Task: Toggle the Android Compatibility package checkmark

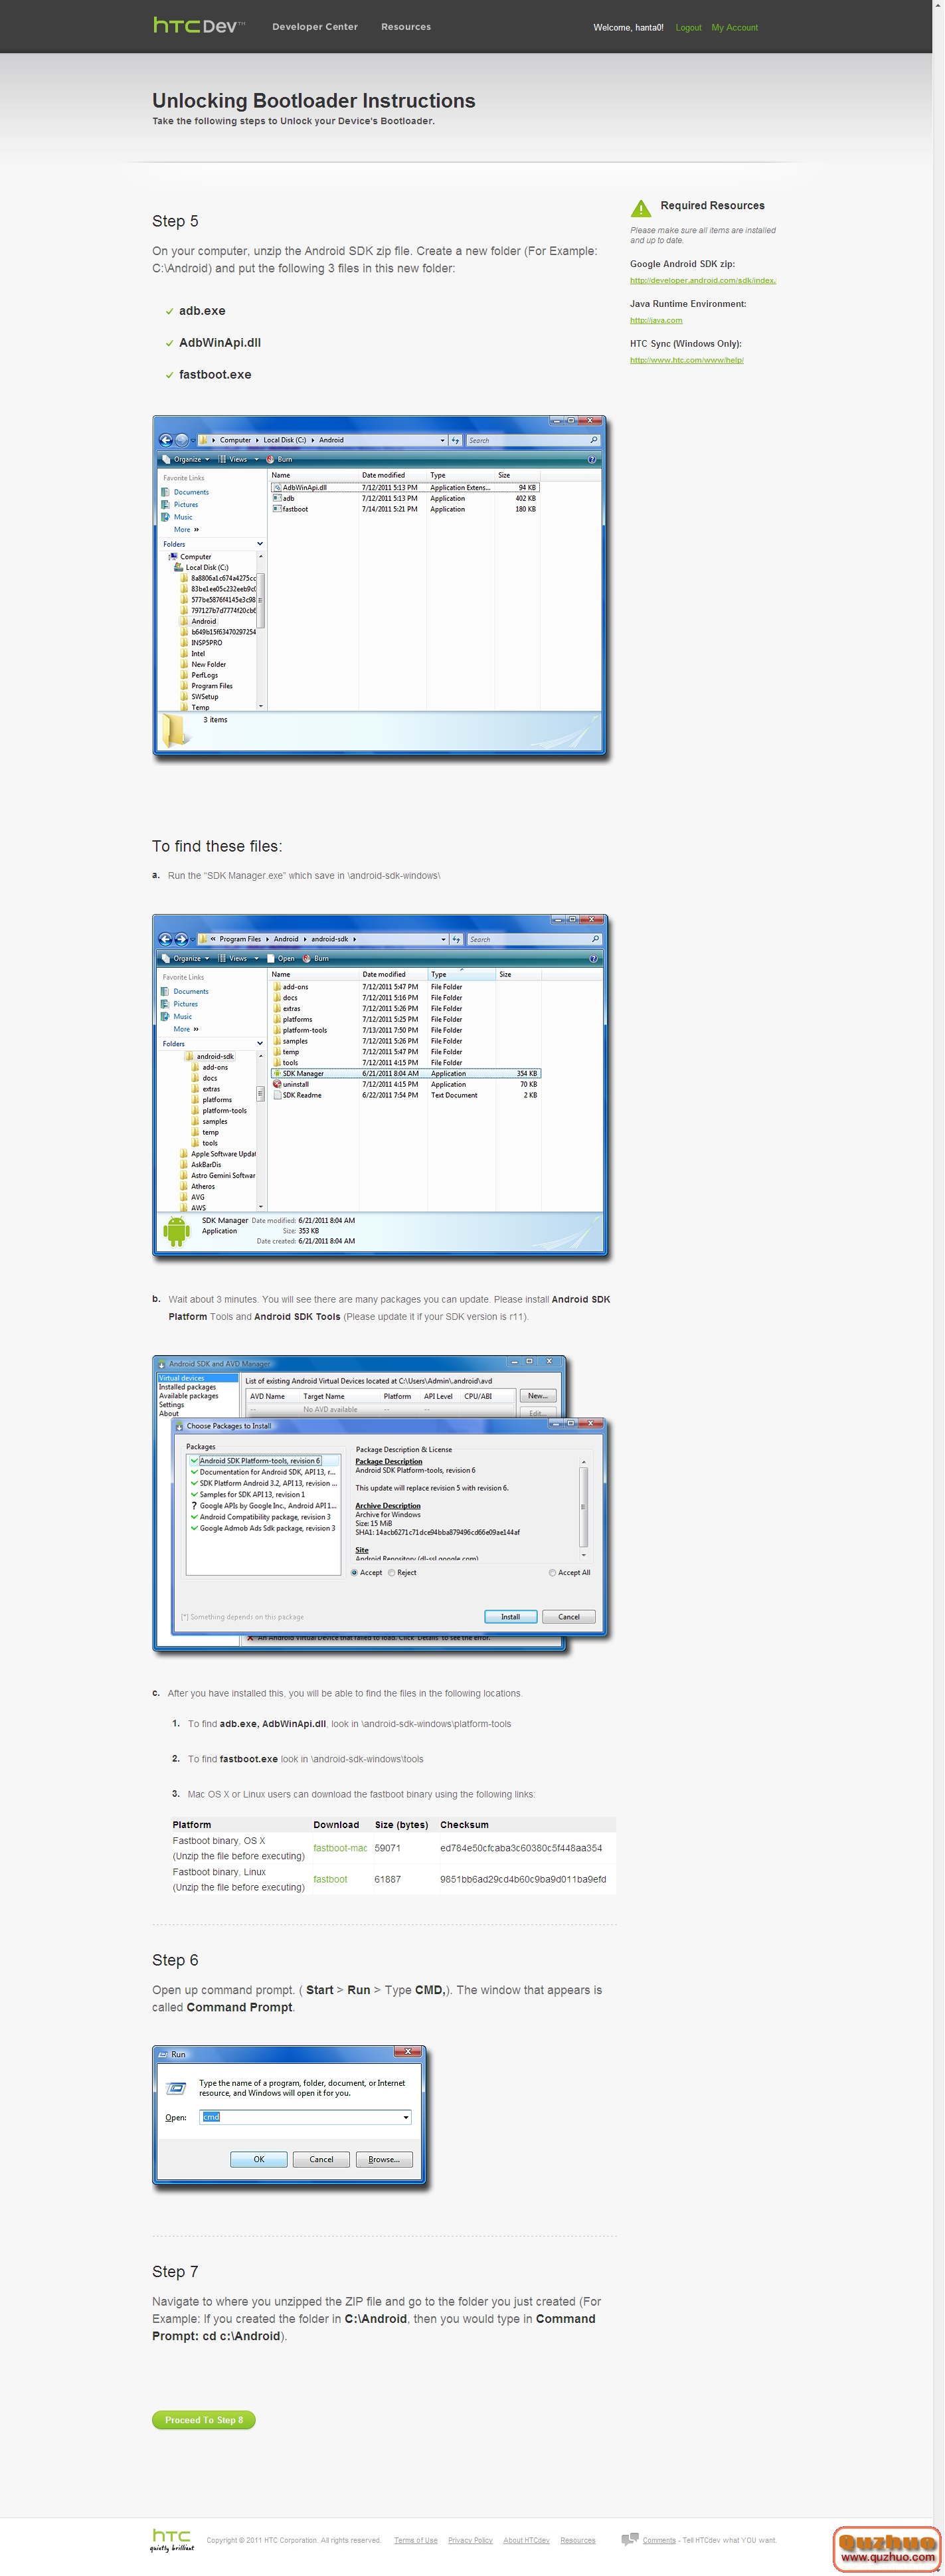Action: click(x=194, y=1517)
